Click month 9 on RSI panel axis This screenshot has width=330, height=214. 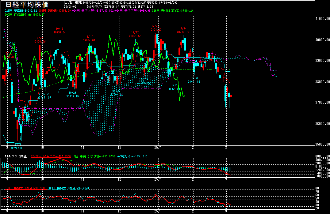pos(7,211)
